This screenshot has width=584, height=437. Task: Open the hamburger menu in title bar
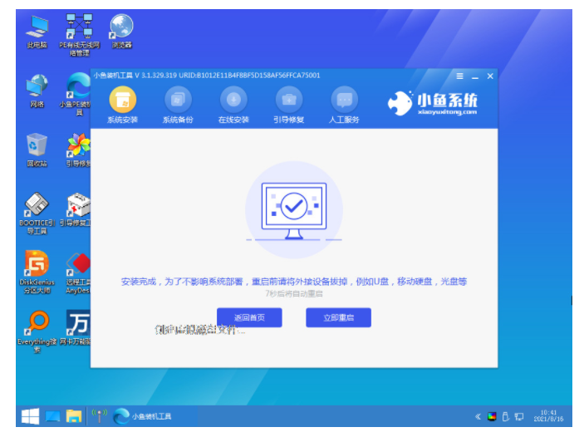pyautogui.click(x=459, y=76)
